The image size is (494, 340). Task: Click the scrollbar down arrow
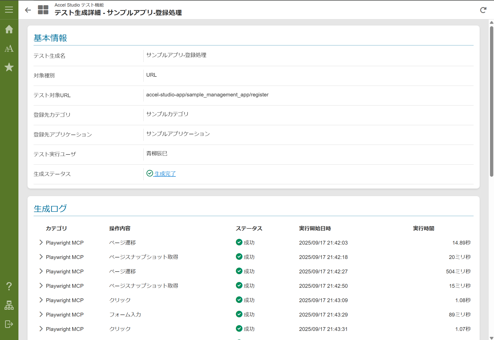coord(491,338)
